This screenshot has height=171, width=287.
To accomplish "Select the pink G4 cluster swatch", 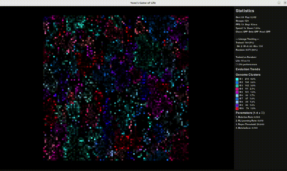I will click(237, 89).
